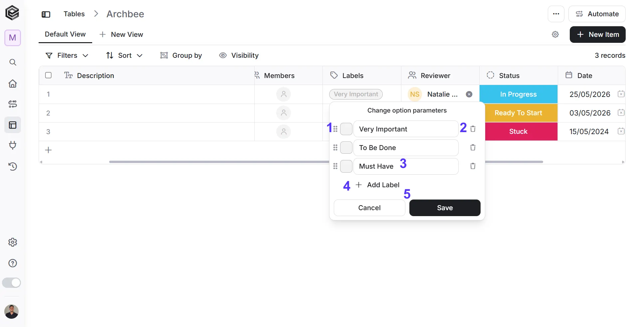Viewport: 637px width, 327px height.
Task: Delete the To Be Done label option
Action: point(473,147)
